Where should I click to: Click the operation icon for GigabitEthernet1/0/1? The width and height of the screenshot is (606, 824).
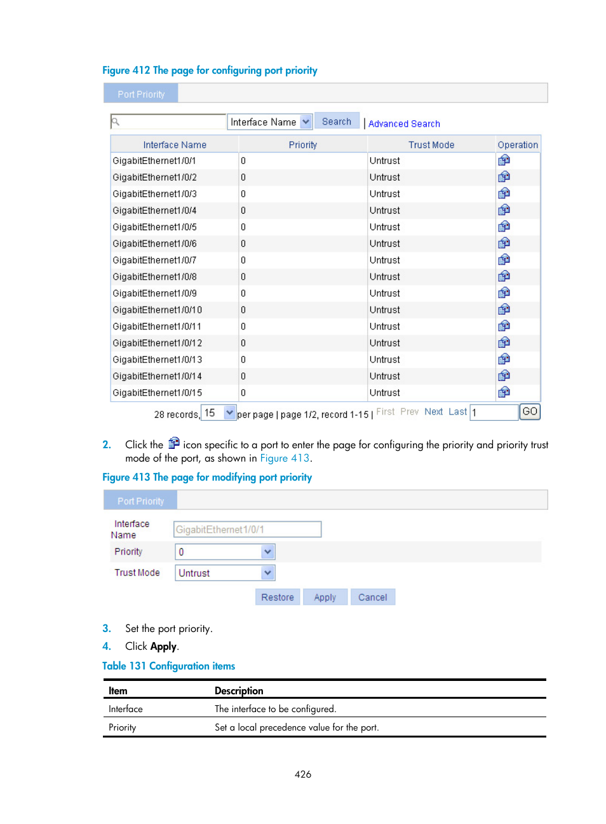(504, 160)
